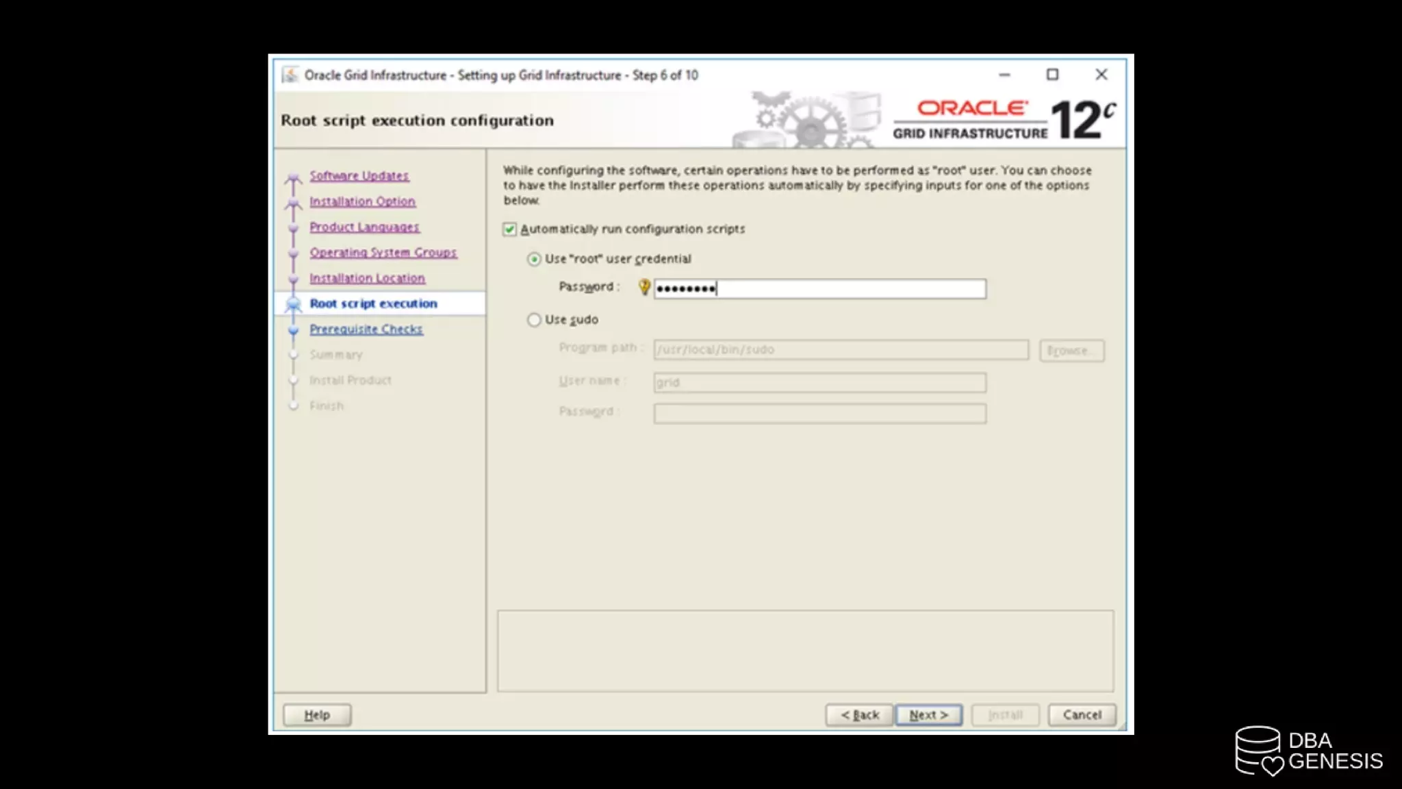1402x789 pixels.
Task: Navigate to Prerequisite Checks step
Action: point(366,329)
